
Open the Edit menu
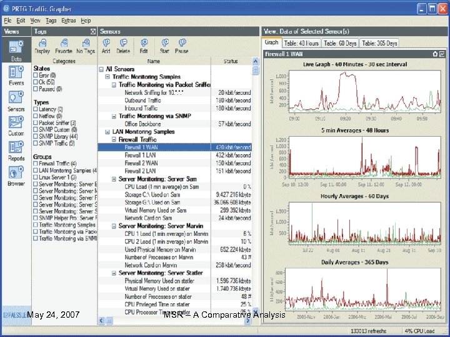21,21
